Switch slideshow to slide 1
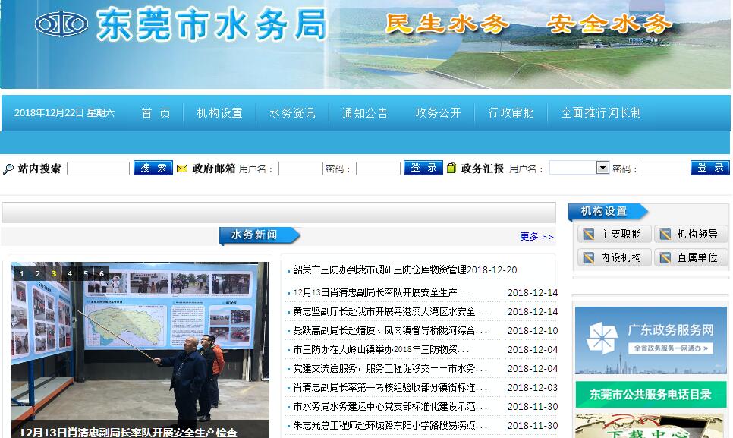 21,273
